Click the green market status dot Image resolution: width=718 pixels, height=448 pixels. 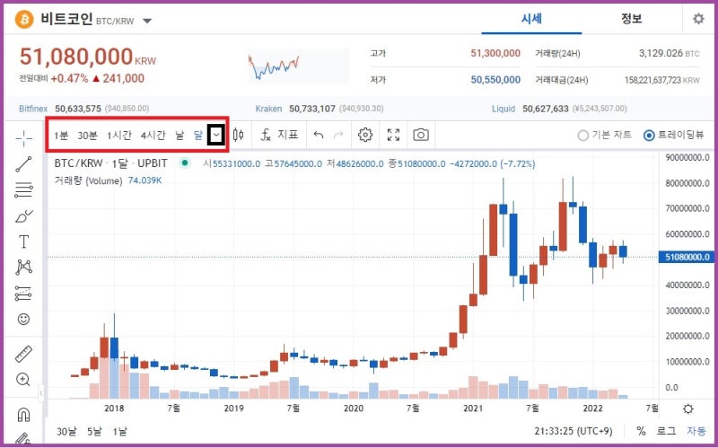click(x=185, y=163)
